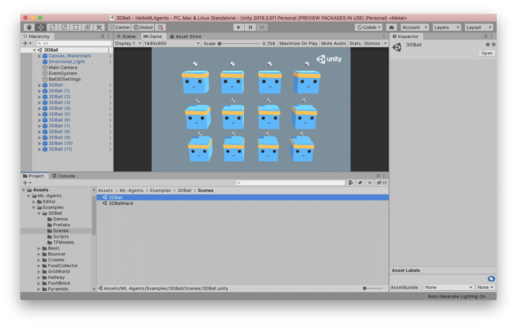Toggle grid snapping icon in toolbar
This screenshot has height=327, width=517.
tap(161, 27)
